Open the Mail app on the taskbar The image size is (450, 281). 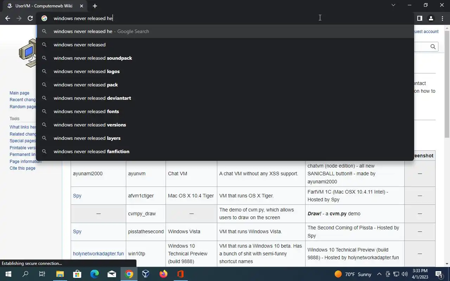112,274
